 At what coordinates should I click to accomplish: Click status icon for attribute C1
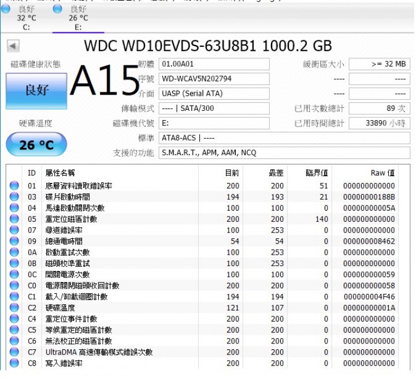tap(14, 297)
